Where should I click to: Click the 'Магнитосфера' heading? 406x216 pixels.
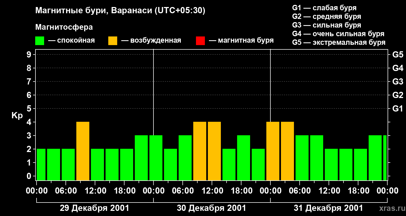pyautogui.click(x=64, y=27)
